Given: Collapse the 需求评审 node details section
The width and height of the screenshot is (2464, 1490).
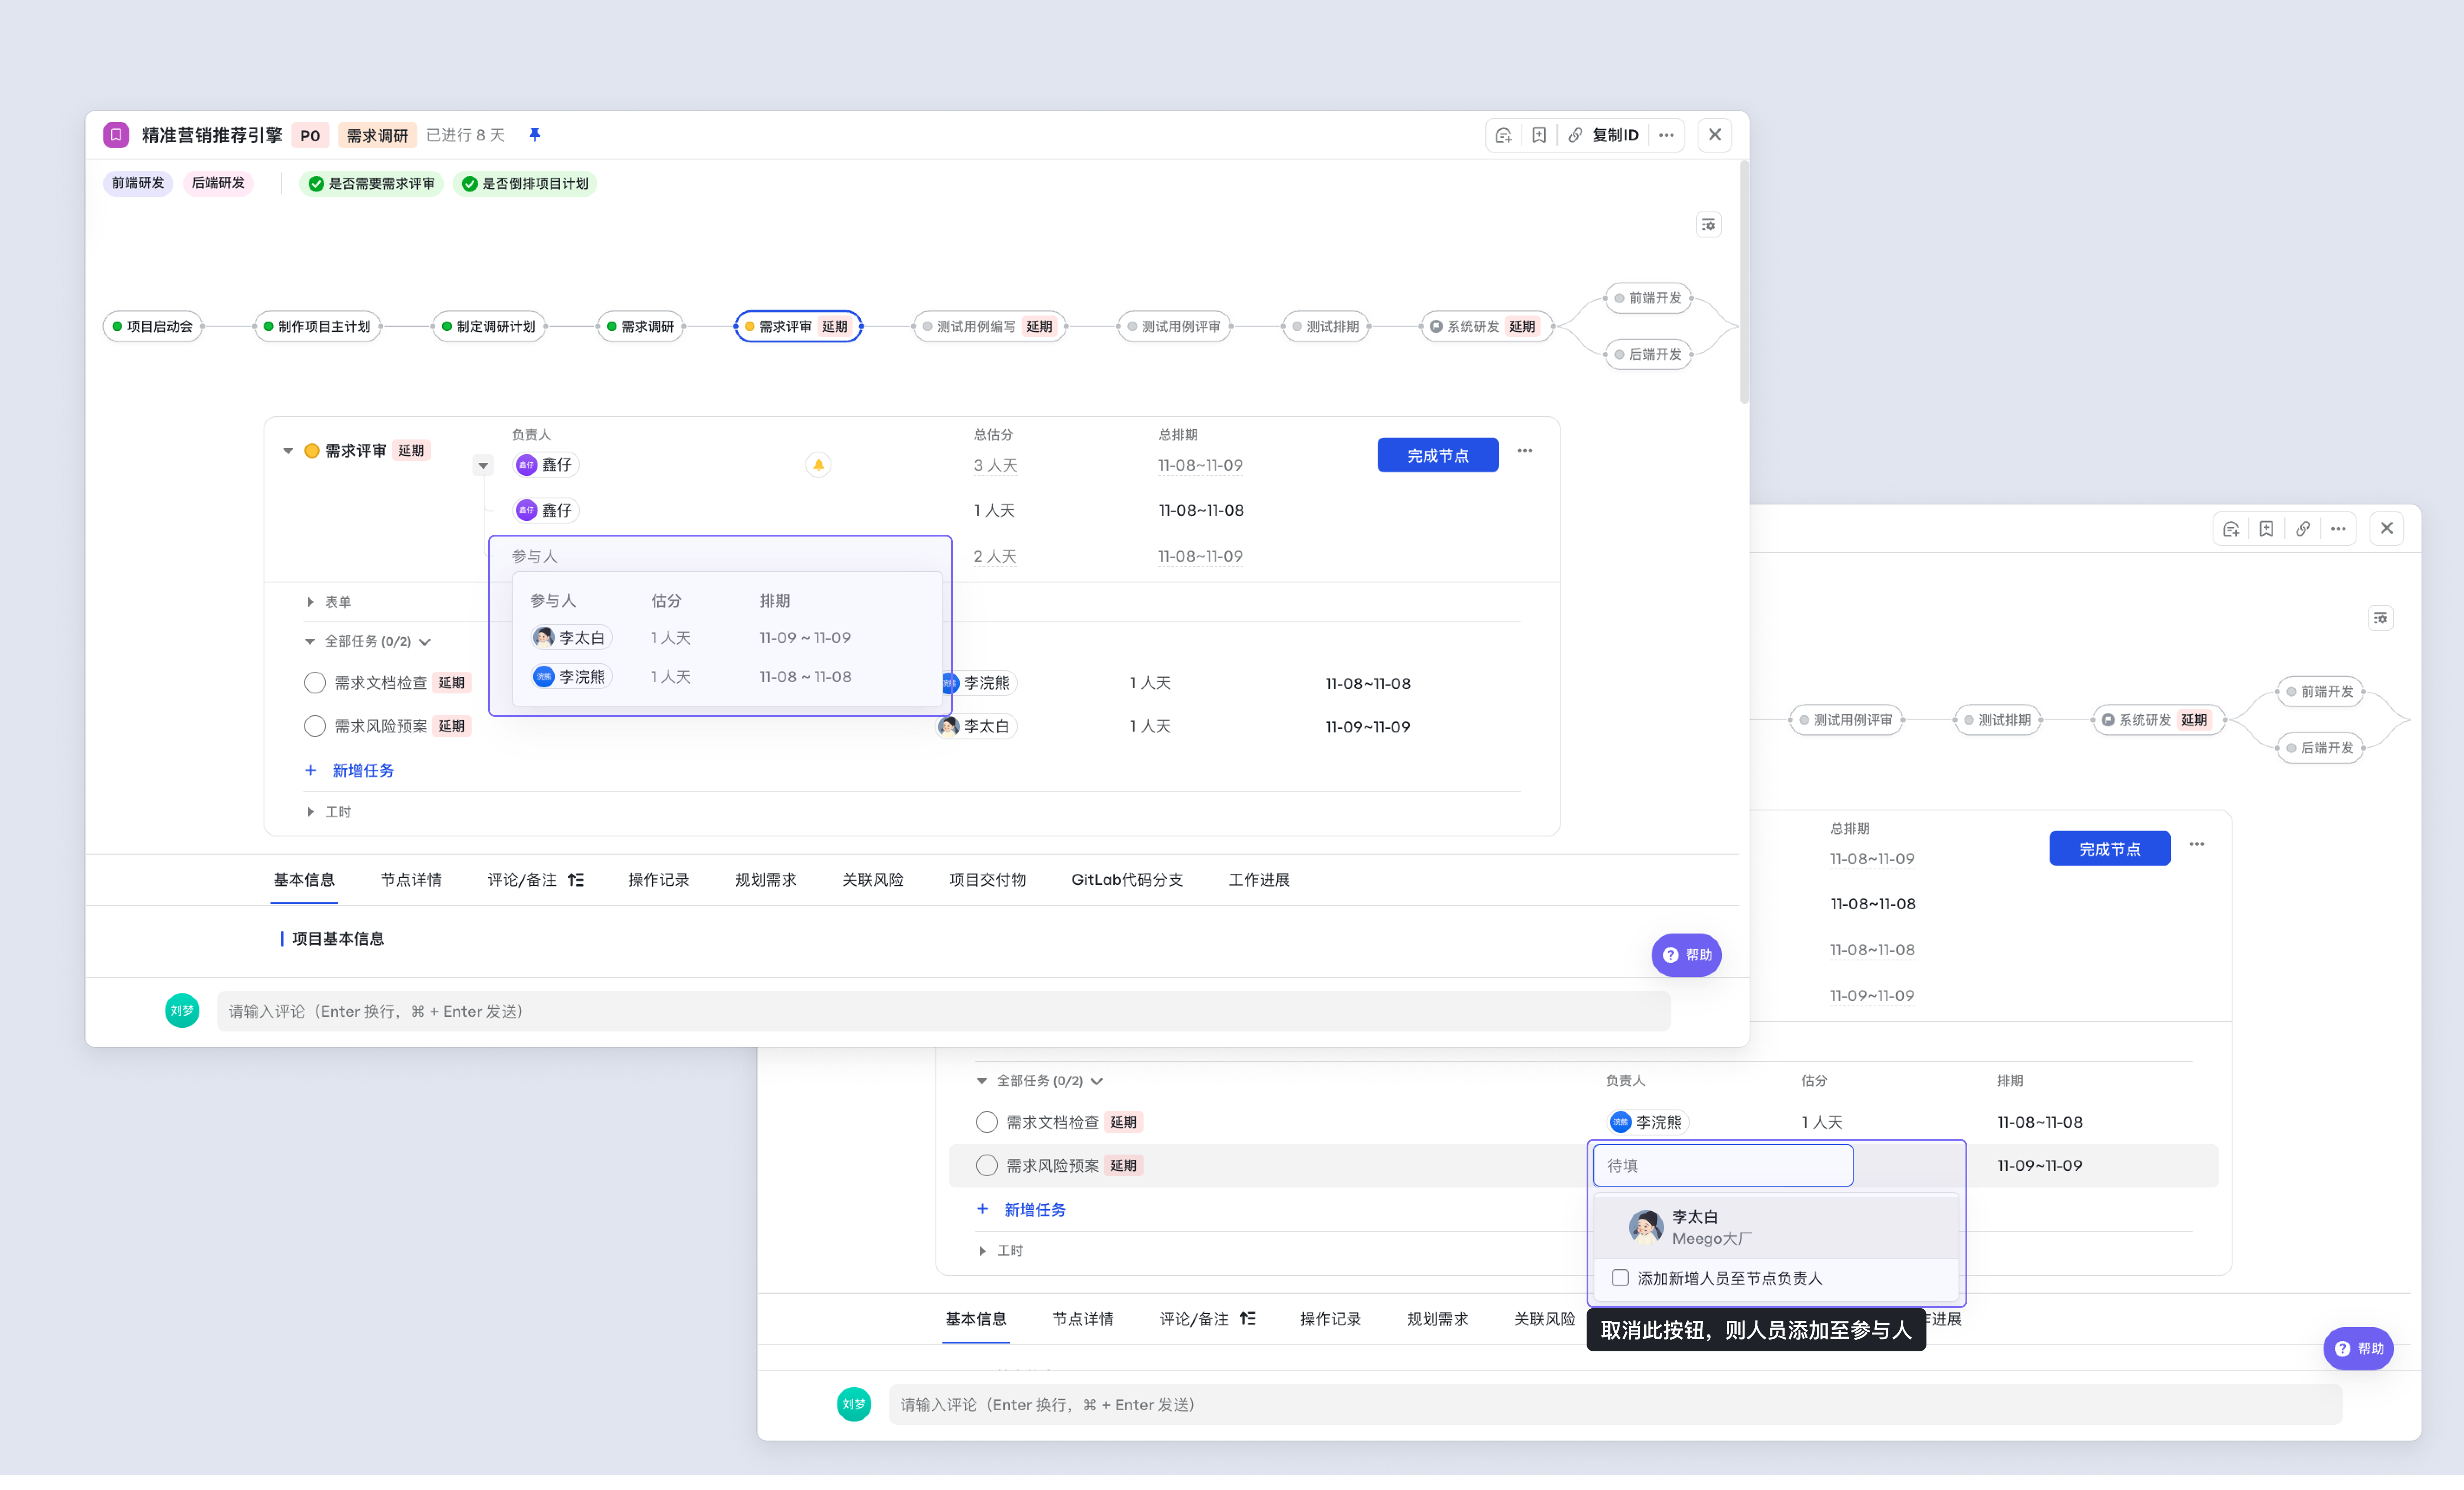Looking at the screenshot, I should [x=288, y=451].
